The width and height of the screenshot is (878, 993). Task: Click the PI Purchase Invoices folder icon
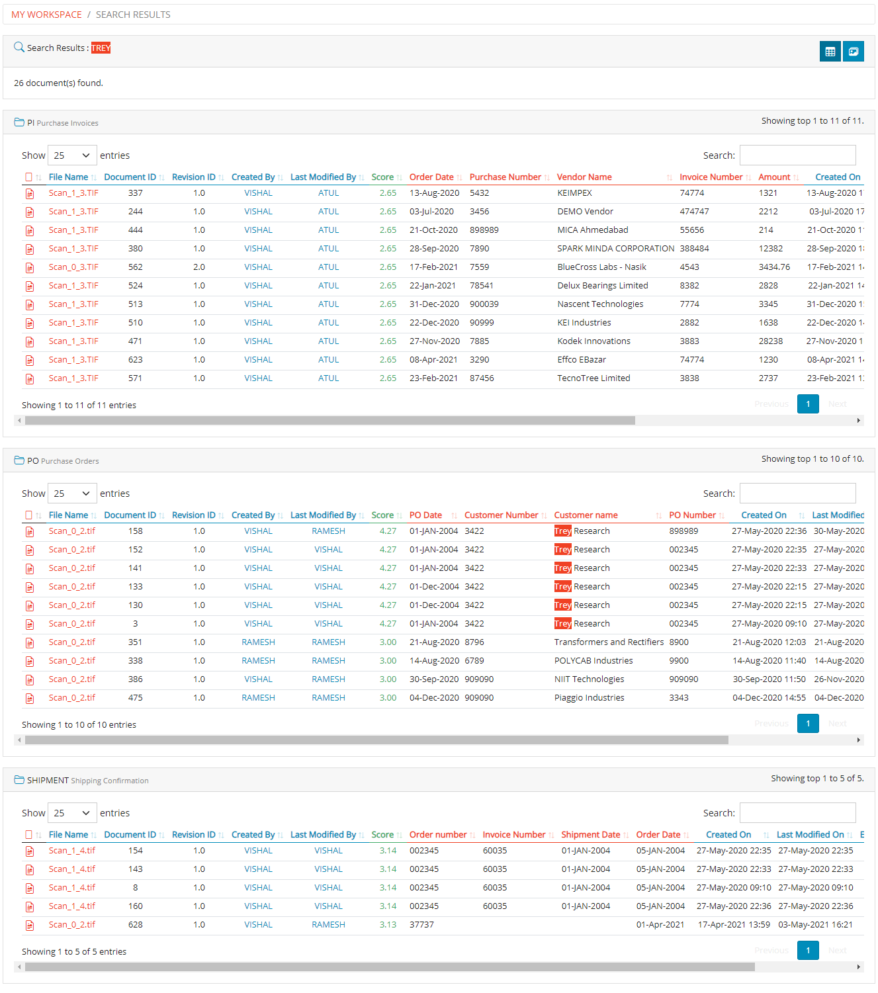pos(19,122)
